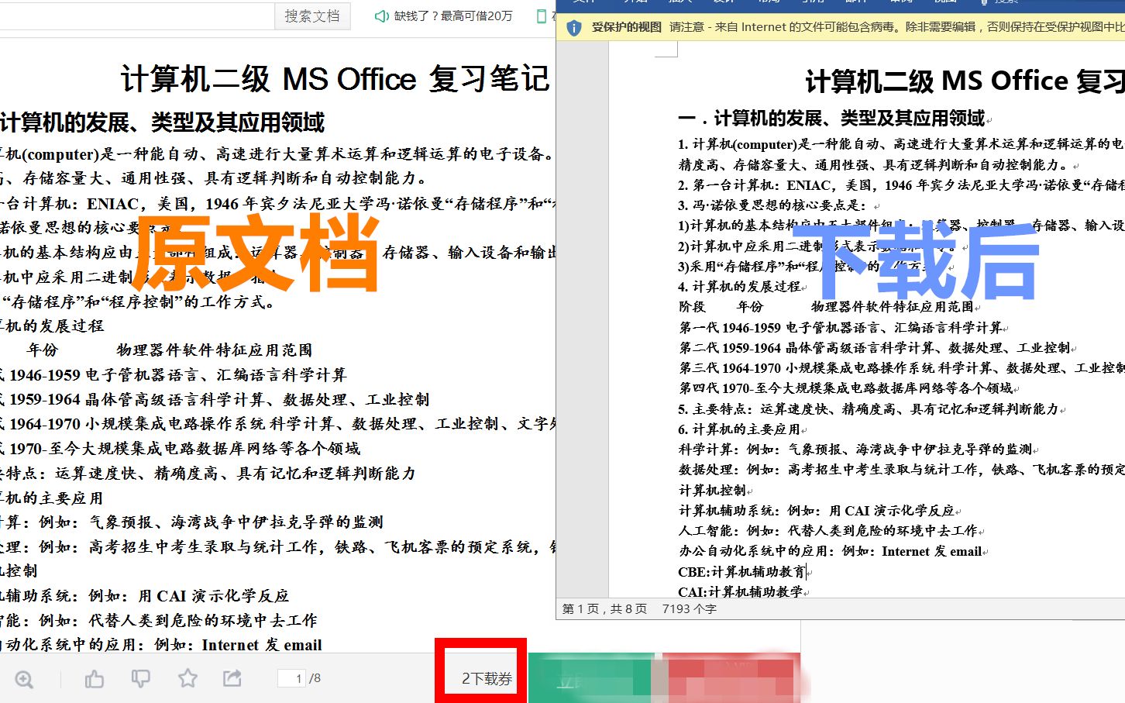Screen dimensions: 1125x703
Task: Click the line 5. 主要特点 in Word
Action: coord(868,409)
